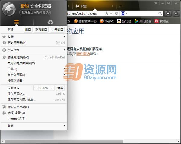The height and width of the screenshot is (144, 181).
Task: Open search engine dropdown arrow
Action: 126,14
